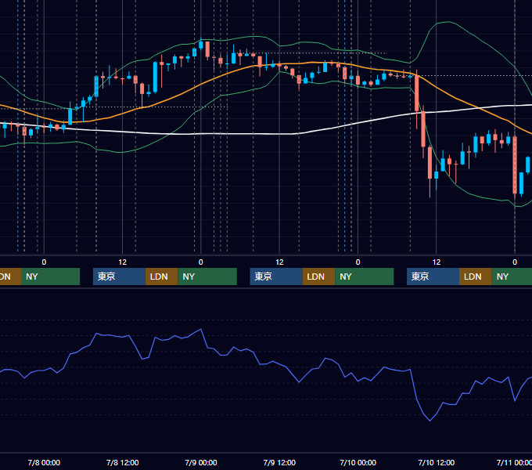Click the 7/8 12:00 time axis label
The height and width of the screenshot is (470, 532).
(x=123, y=462)
